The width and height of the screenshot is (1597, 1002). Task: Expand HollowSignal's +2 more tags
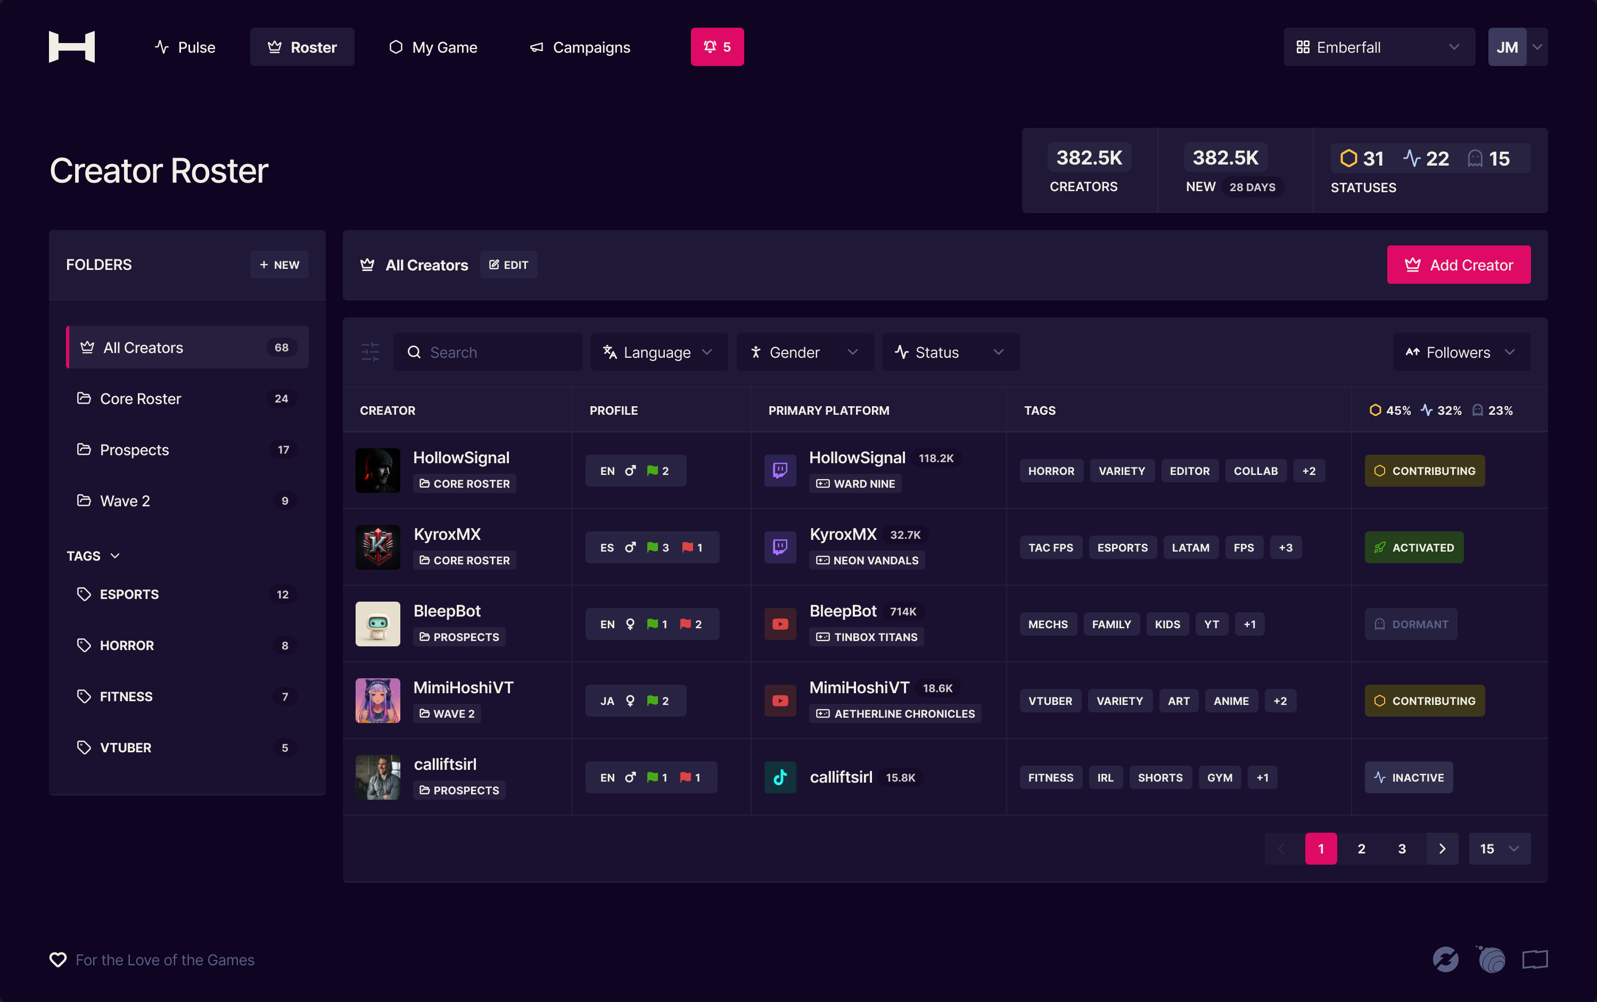(x=1309, y=471)
